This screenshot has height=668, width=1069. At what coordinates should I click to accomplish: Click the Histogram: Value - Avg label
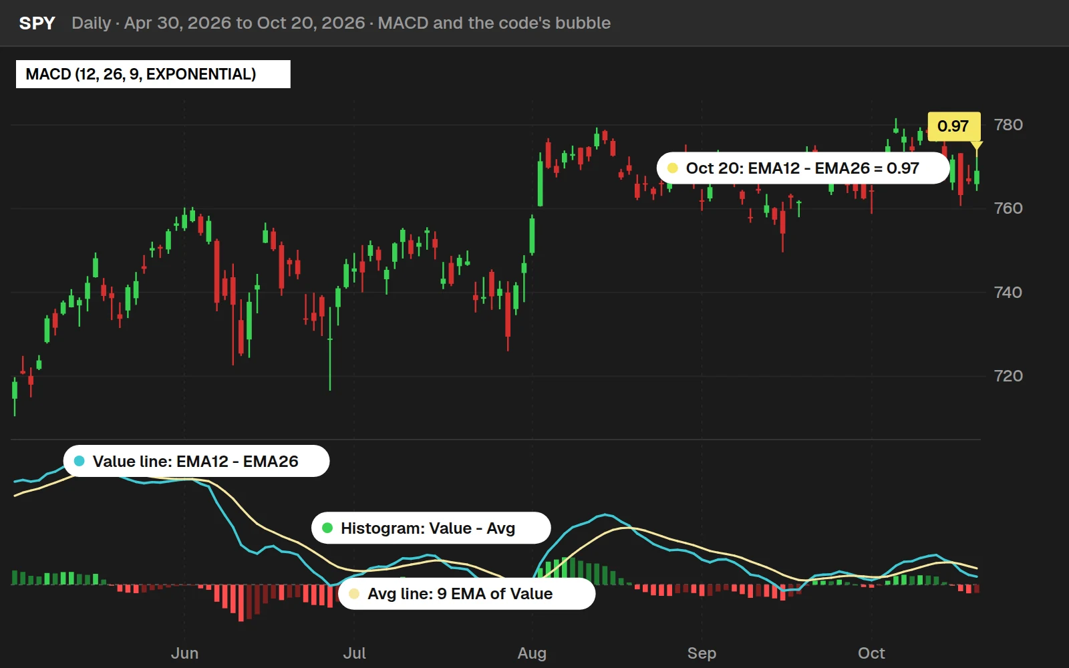tap(431, 528)
